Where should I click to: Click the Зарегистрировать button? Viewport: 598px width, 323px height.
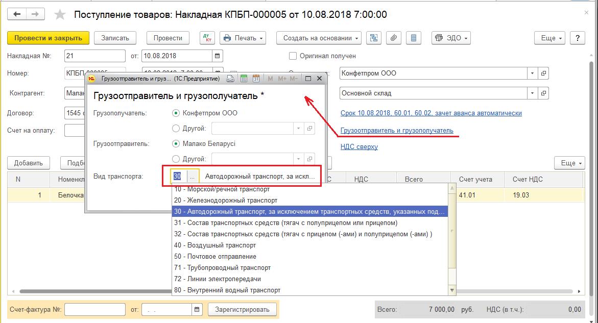pyautogui.click(x=242, y=309)
